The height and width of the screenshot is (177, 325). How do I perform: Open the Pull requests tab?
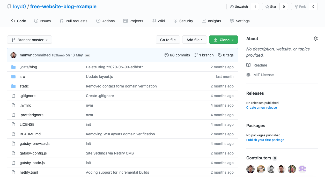(73, 21)
